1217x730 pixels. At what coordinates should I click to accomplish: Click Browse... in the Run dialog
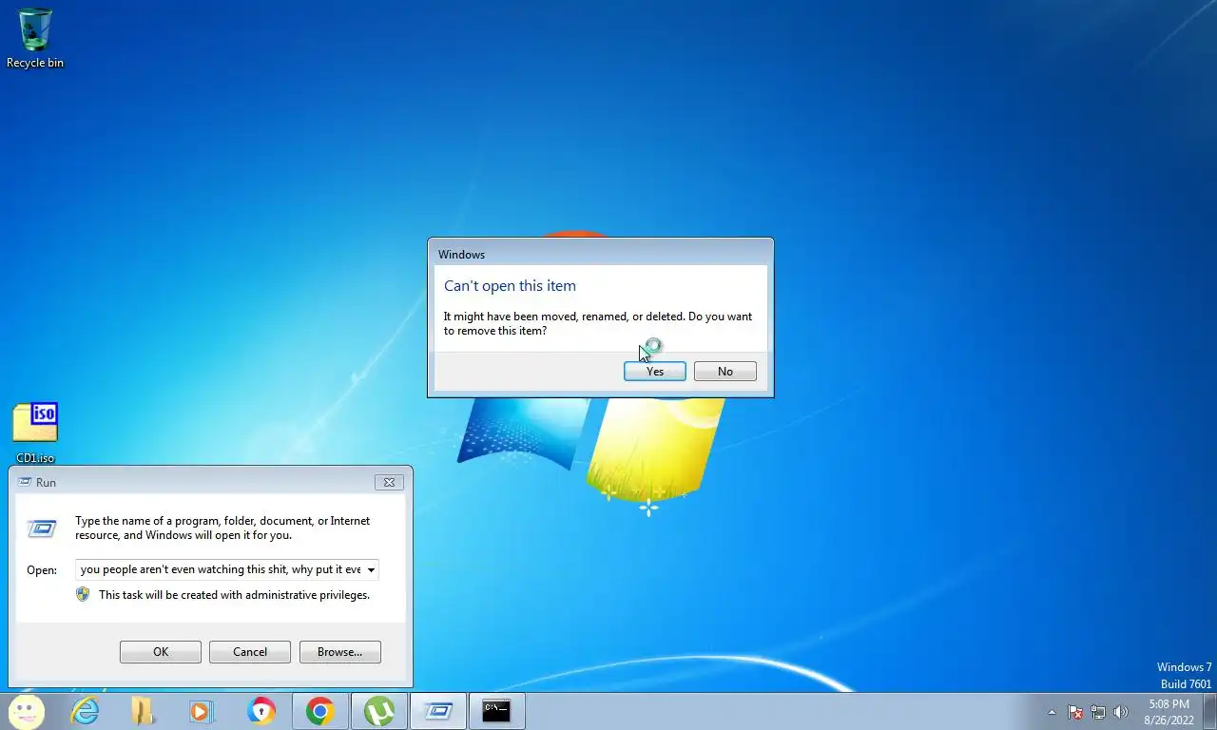click(x=340, y=652)
